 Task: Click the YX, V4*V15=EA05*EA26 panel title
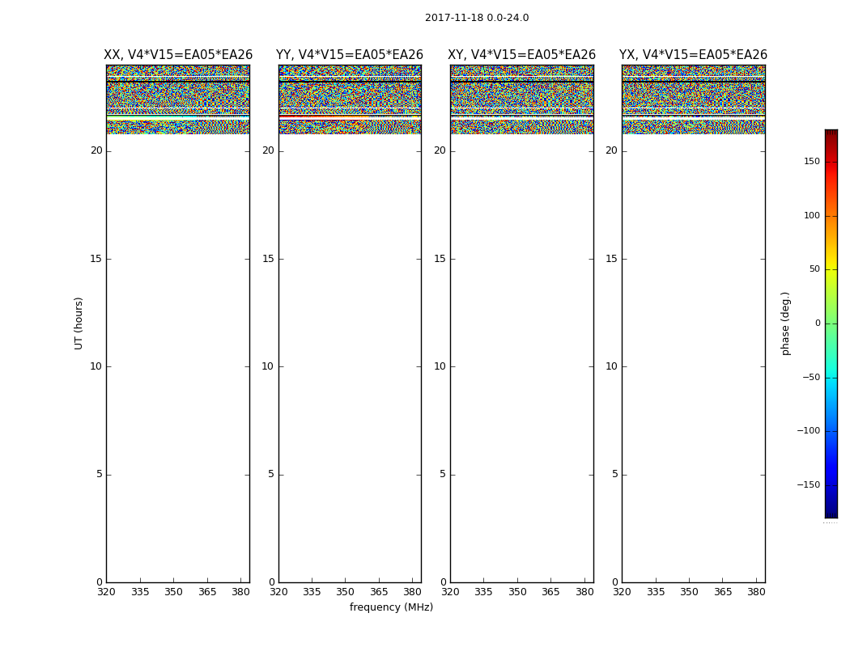[x=693, y=55]
